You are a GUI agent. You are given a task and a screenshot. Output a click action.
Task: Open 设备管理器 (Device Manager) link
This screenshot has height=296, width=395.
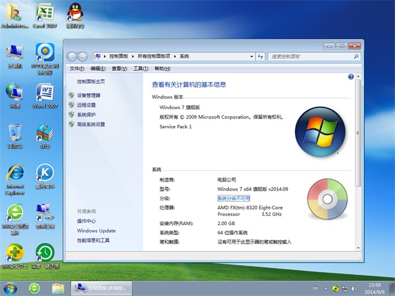89,95
